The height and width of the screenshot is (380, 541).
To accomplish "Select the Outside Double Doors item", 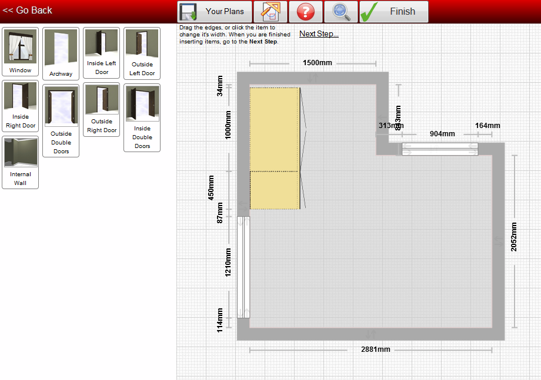I will click(61, 120).
